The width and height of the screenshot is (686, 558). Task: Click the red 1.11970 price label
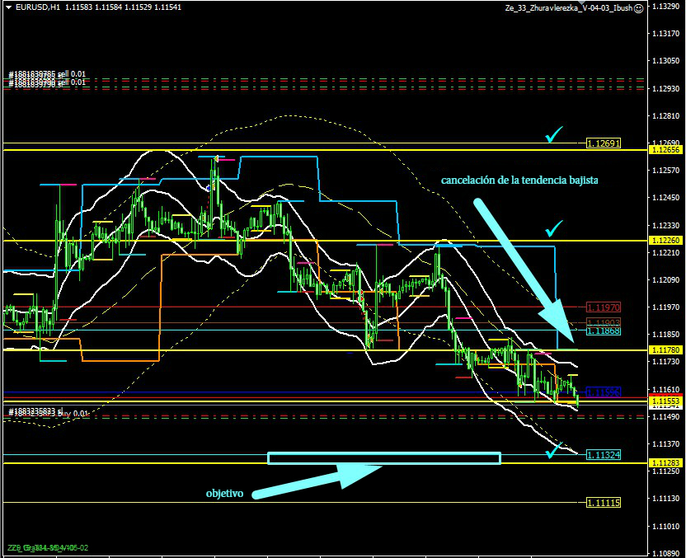tap(603, 307)
